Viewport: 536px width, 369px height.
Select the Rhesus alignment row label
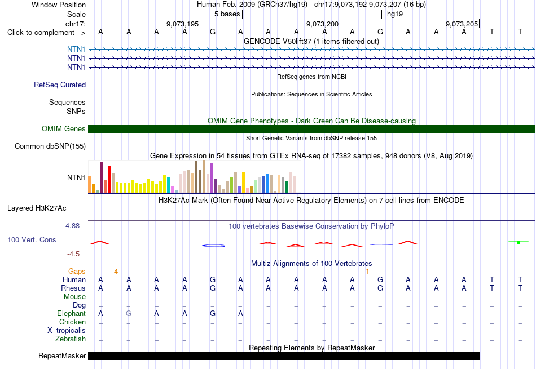[x=73, y=288]
